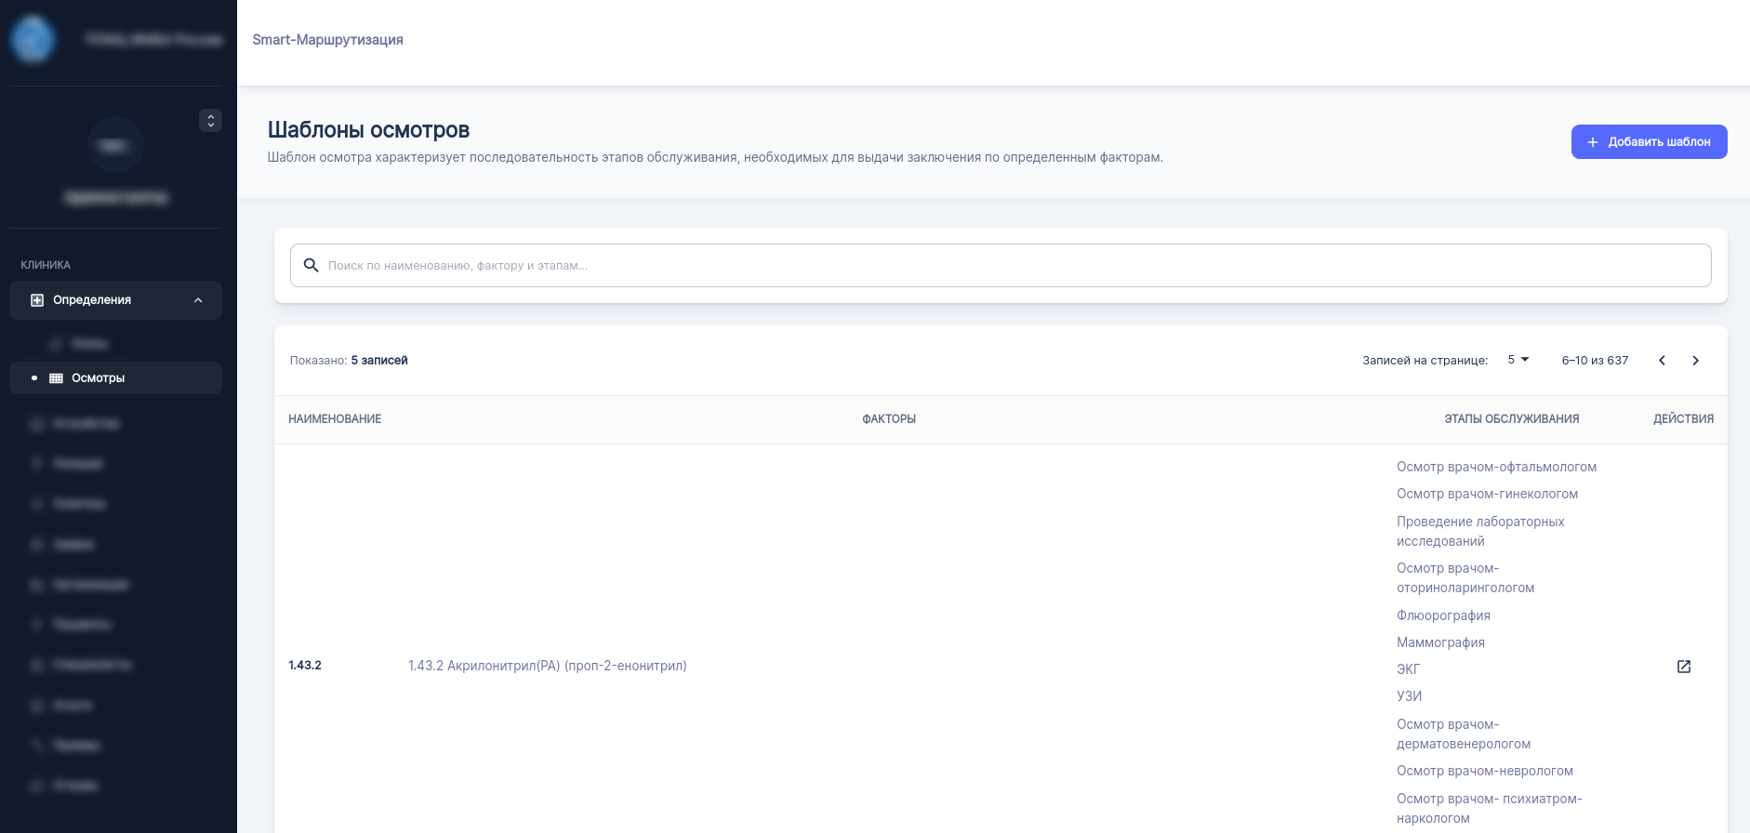Focus the template search input field
1750x833 pixels.
pyautogui.click(x=1014, y=266)
